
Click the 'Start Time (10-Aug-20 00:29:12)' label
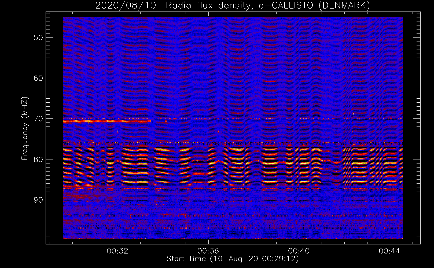(x=233, y=259)
